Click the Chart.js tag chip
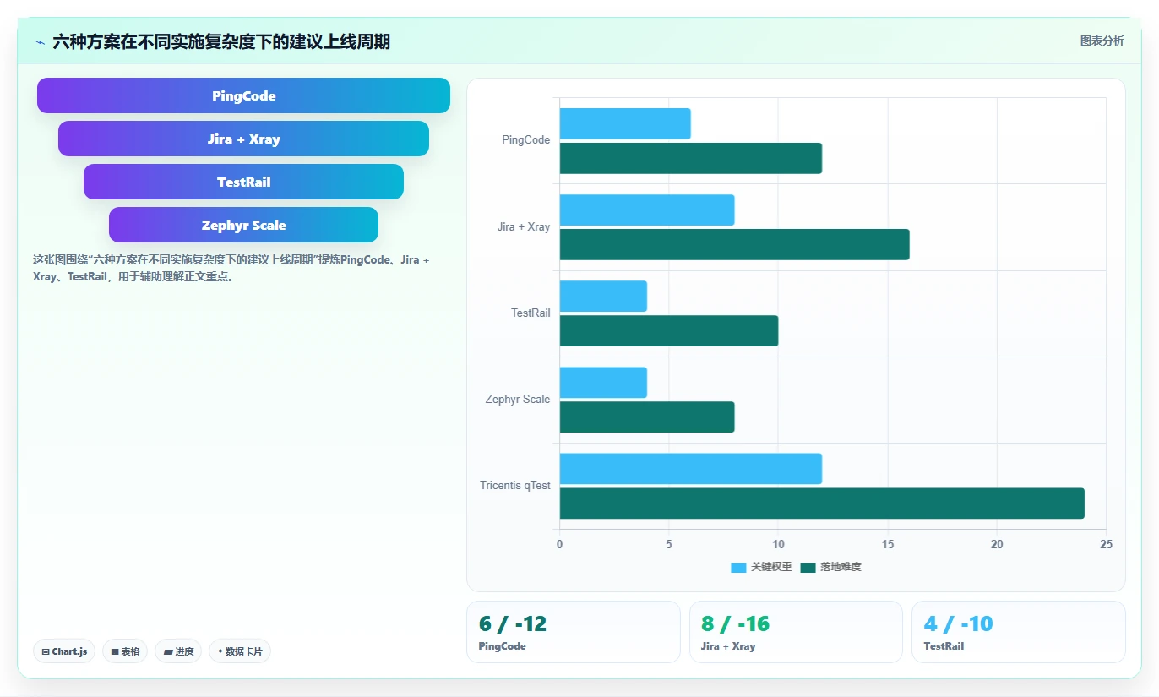This screenshot has height=697, width=1159. point(64,651)
